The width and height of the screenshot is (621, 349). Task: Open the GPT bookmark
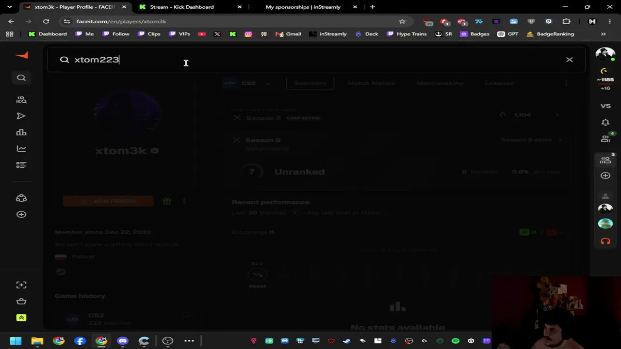508,34
